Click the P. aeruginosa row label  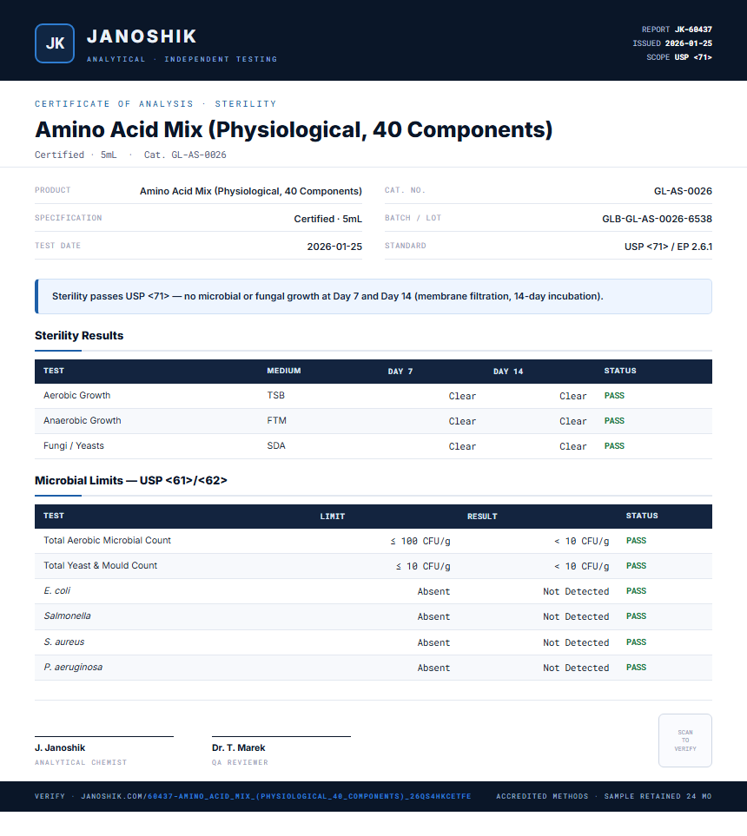click(73, 667)
